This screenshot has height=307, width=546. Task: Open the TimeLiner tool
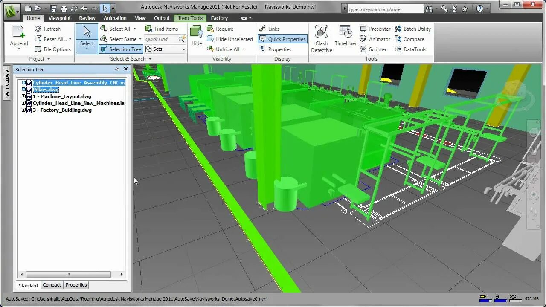pyautogui.click(x=346, y=36)
